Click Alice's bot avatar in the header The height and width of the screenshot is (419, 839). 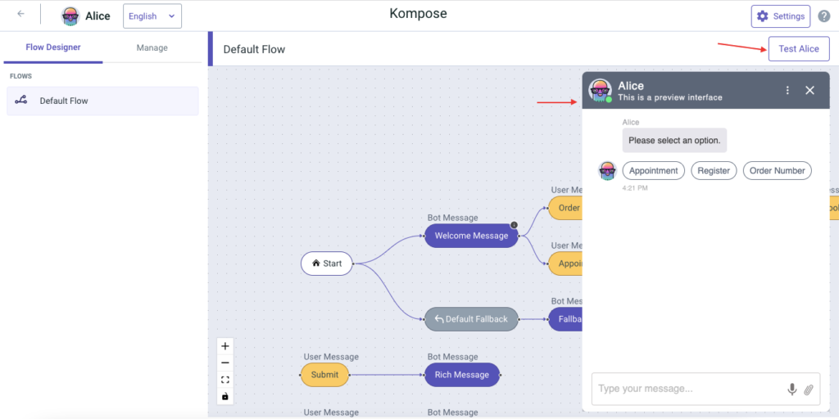(x=70, y=16)
